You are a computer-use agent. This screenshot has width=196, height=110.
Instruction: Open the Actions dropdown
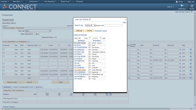point(5,26)
